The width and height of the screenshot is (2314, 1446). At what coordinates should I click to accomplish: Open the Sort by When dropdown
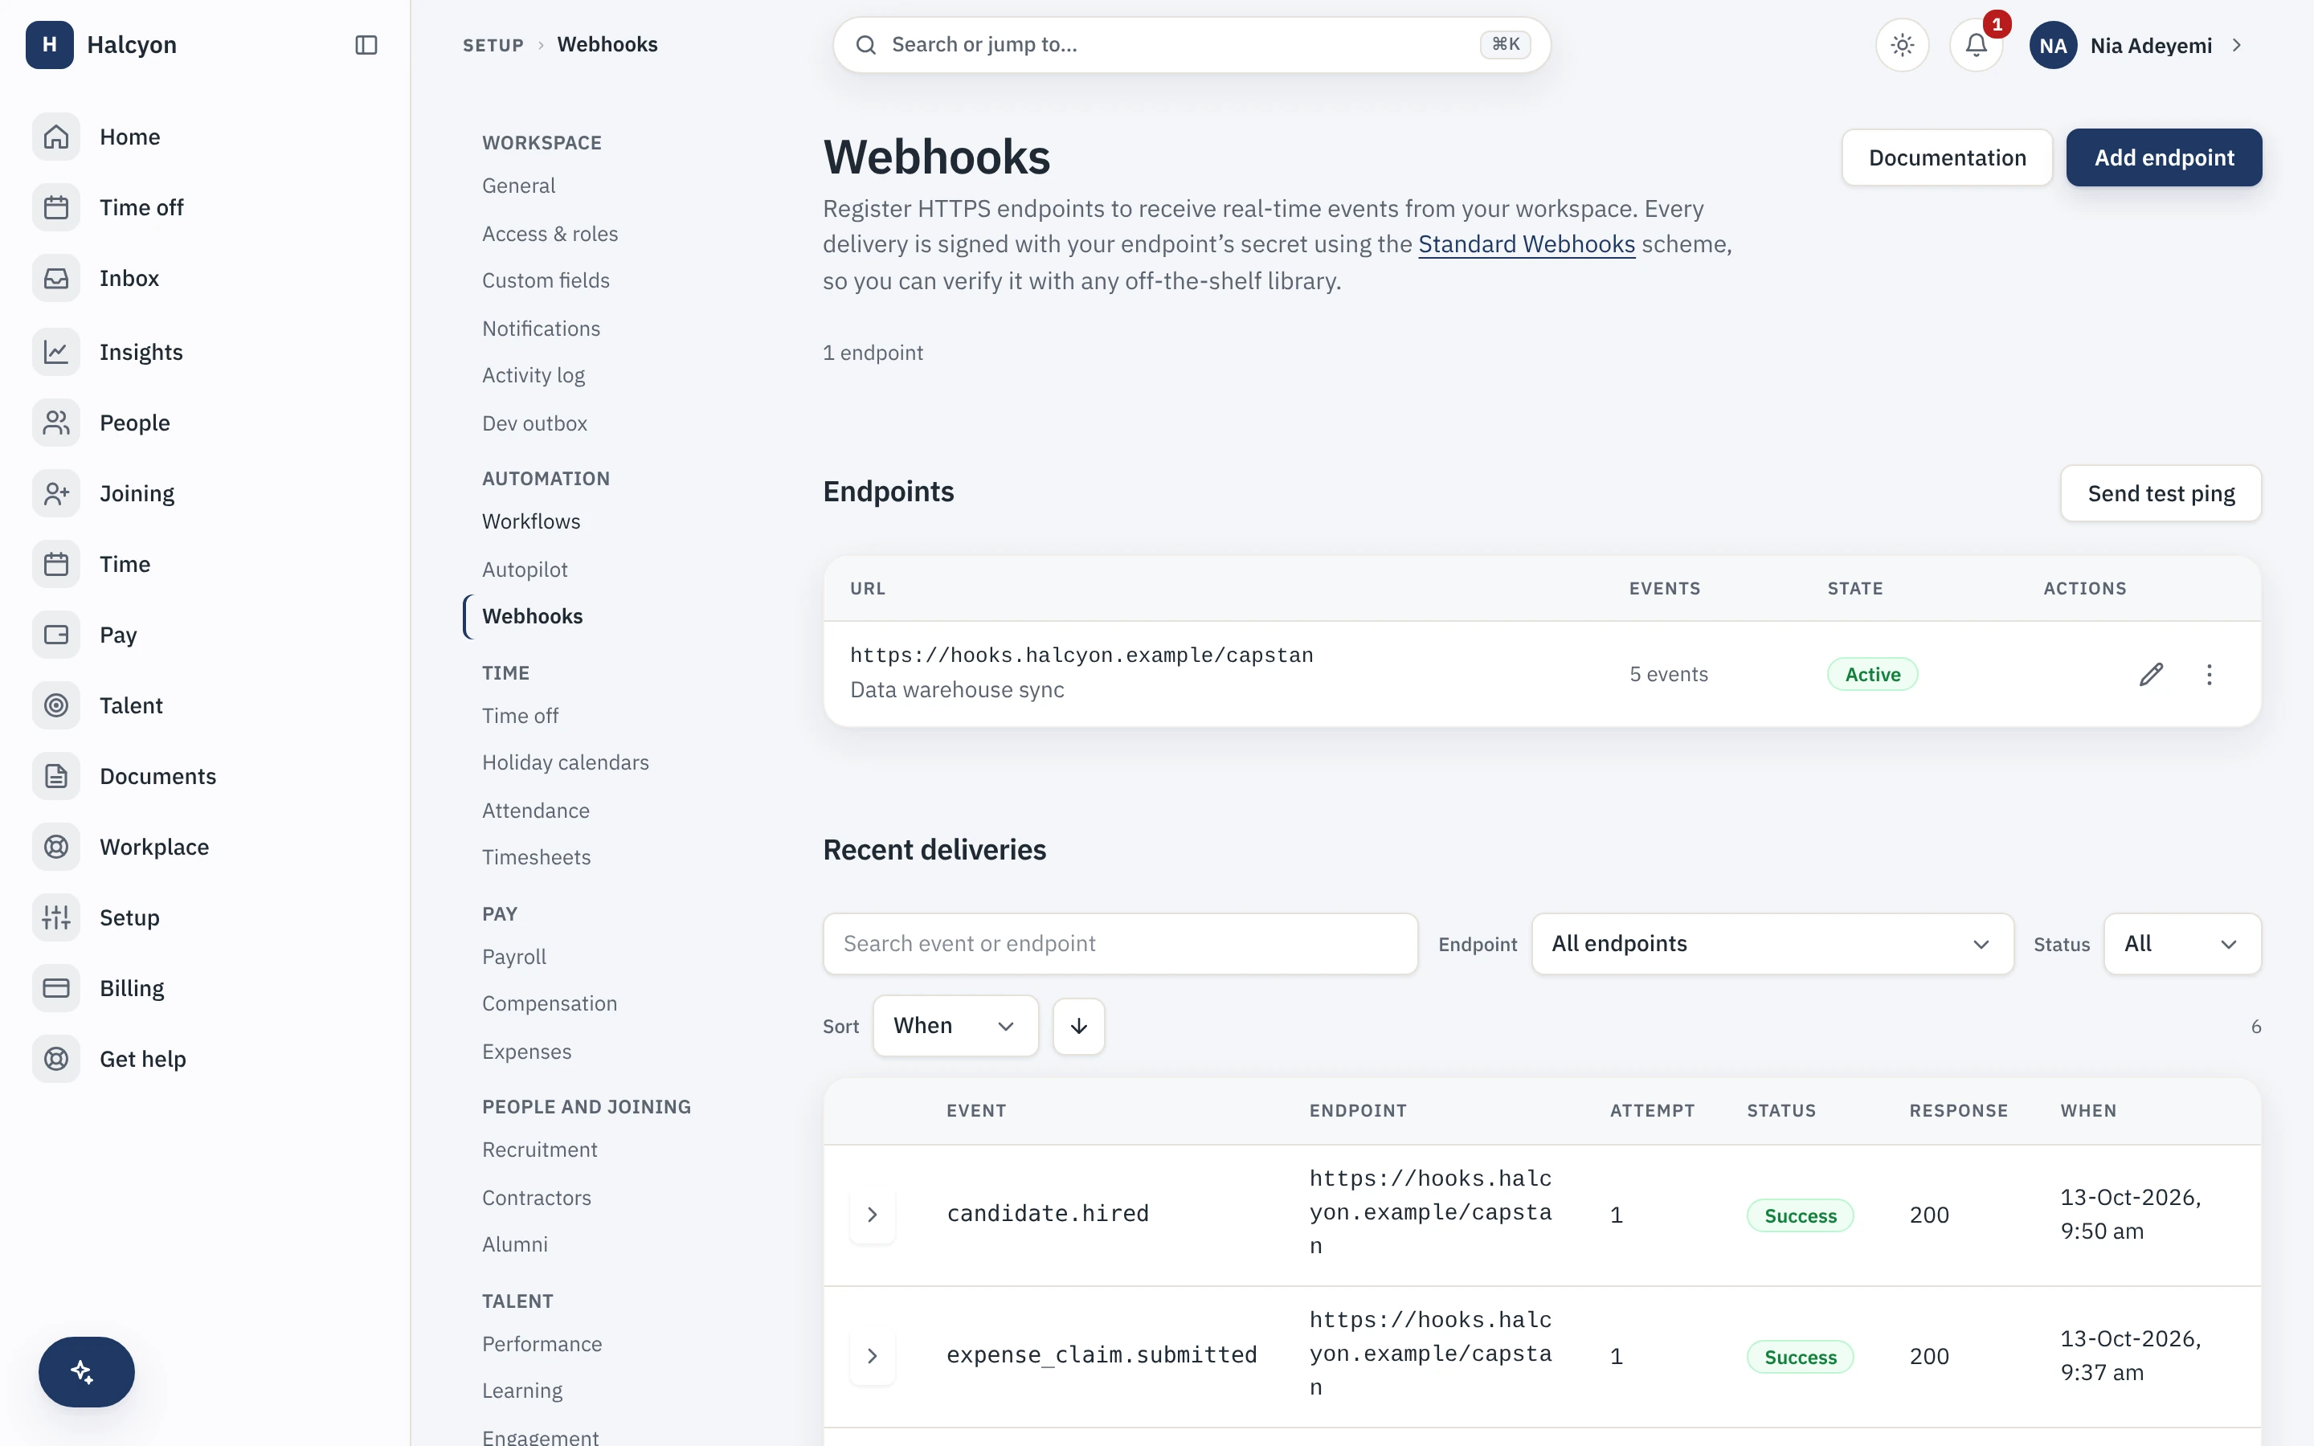point(955,1026)
